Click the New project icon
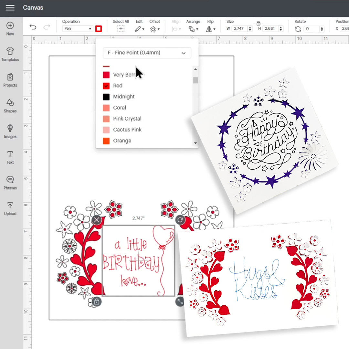The image size is (349, 349). pos(10,26)
